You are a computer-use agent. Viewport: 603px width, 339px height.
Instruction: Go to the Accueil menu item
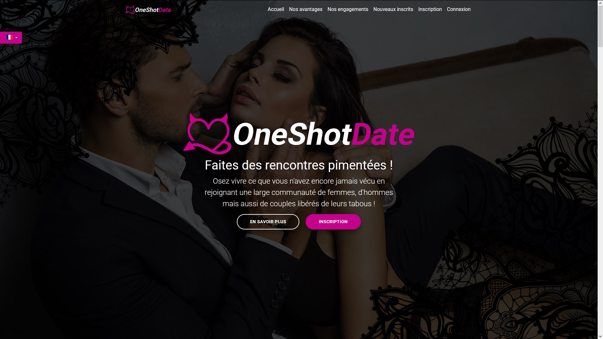[x=276, y=9]
